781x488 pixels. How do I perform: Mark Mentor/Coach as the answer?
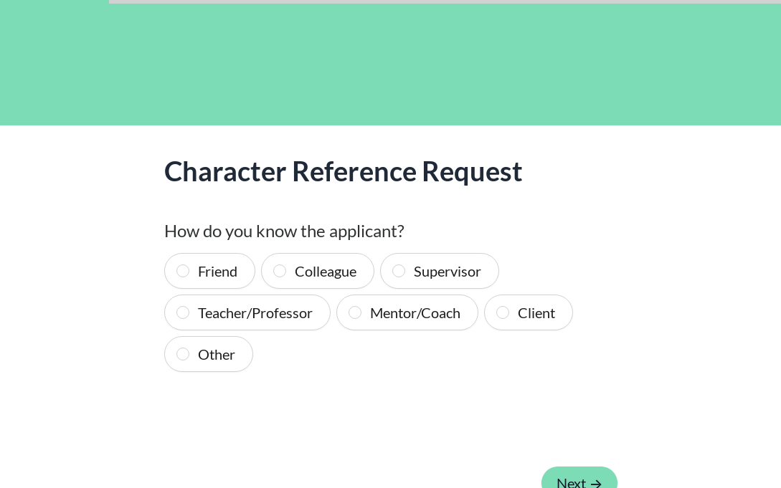tap(355, 312)
